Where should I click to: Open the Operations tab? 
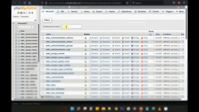(124, 12)
